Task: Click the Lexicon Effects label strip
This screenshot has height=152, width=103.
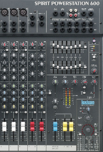Action: tap(55, 148)
